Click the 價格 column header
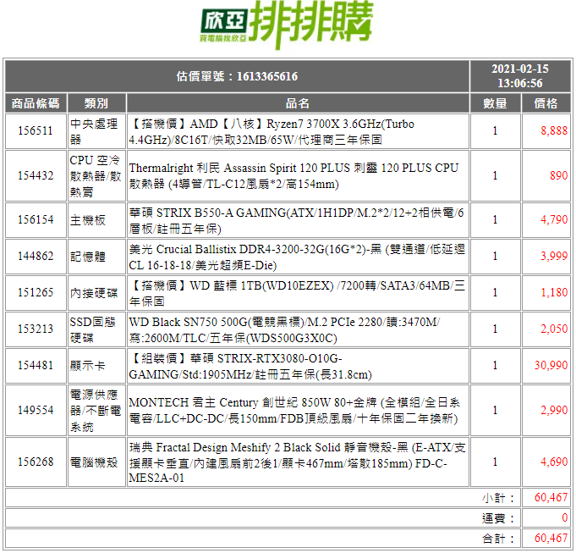The image size is (576, 553). click(546, 103)
